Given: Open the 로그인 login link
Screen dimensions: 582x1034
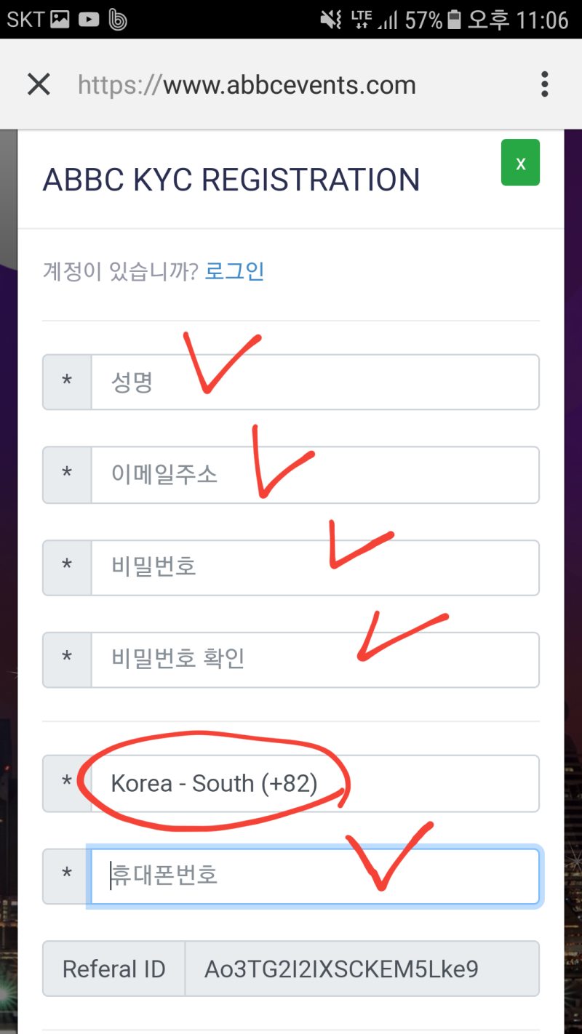Looking at the screenshot, I should [234, 270].
